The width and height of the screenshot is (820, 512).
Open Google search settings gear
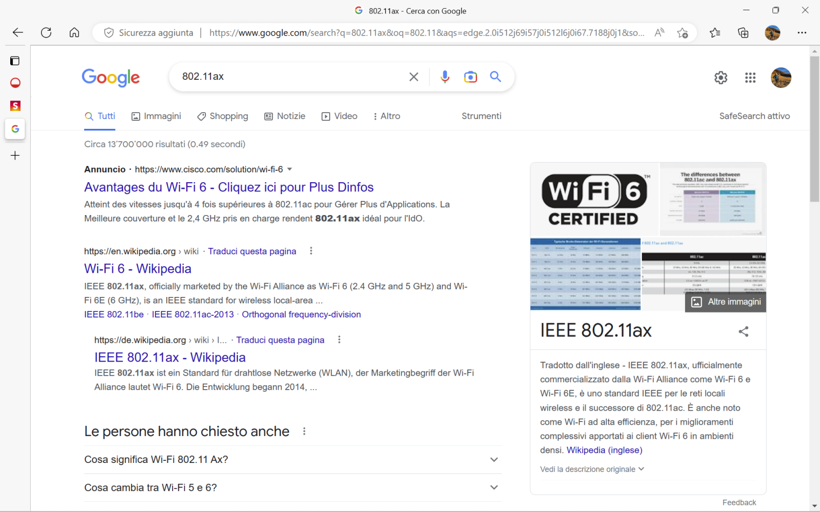tap(721, 78)
